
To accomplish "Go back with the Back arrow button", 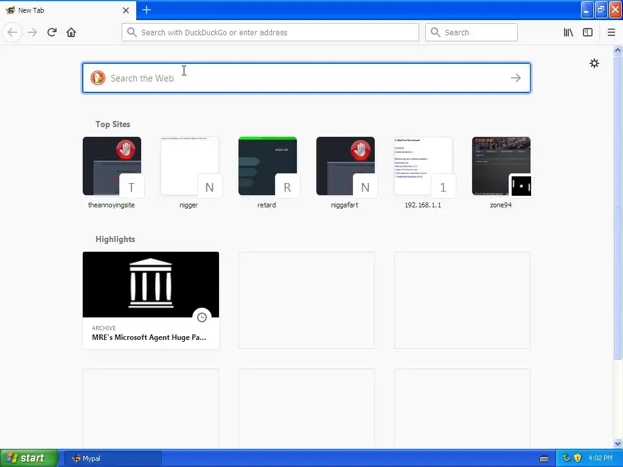I will pos(12,32).
